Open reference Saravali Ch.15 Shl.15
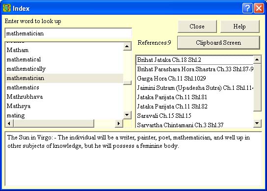This screenshot has width=267, height=191. [195, 116]
